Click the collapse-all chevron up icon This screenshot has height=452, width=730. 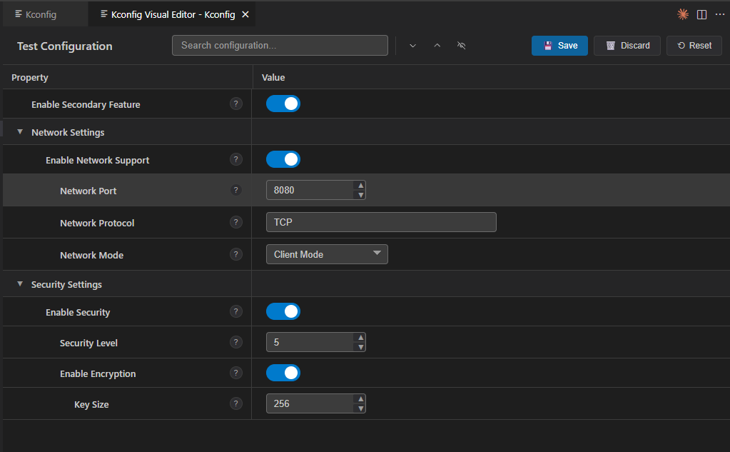coord(437,46)
